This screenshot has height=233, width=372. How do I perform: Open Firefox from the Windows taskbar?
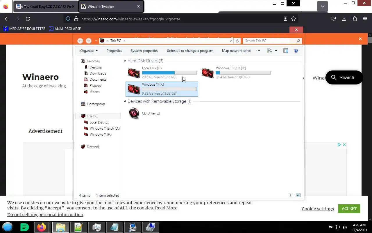click(x=42, y=227)
